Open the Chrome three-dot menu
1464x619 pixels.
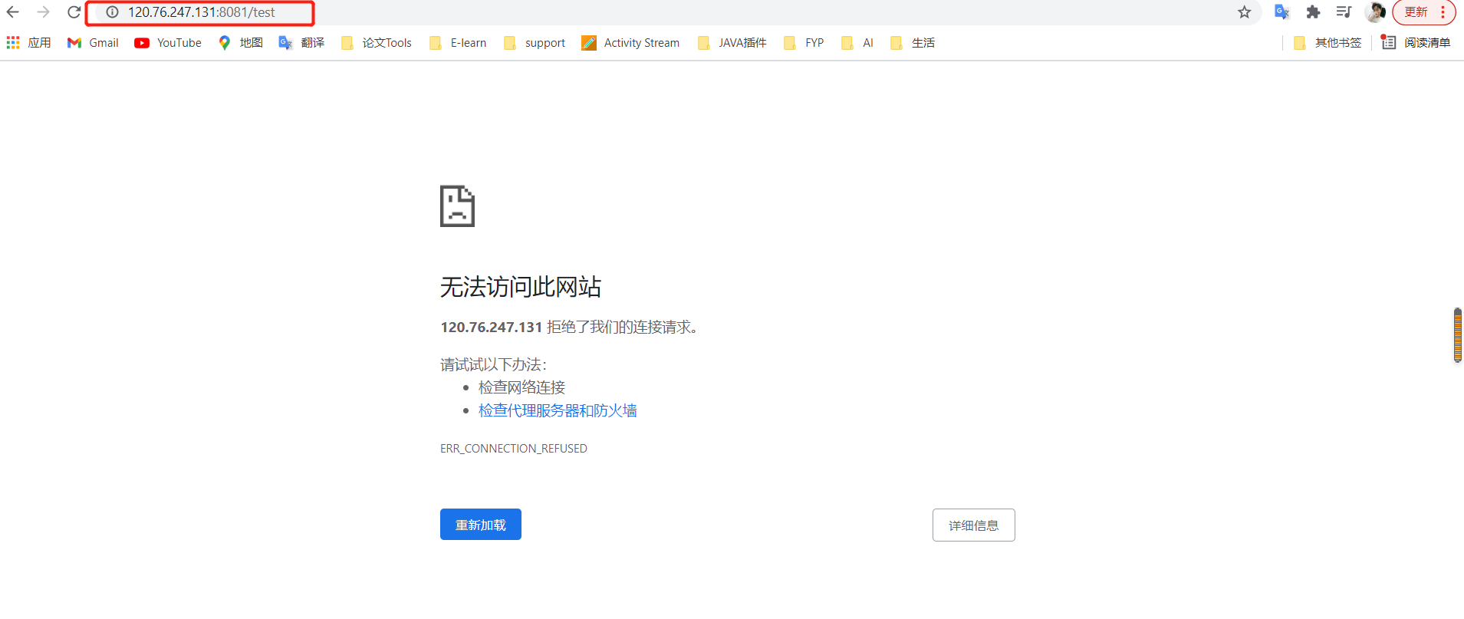point(1443,12)
